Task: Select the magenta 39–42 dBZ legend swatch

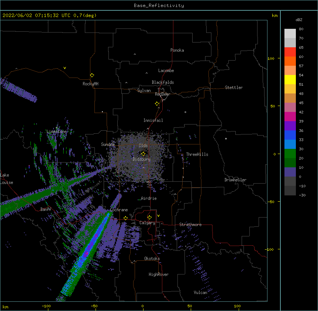Action: tap(290, 116)
